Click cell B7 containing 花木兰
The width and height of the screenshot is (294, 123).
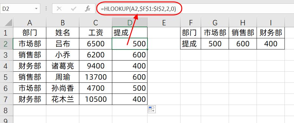[x=62, y=99]
